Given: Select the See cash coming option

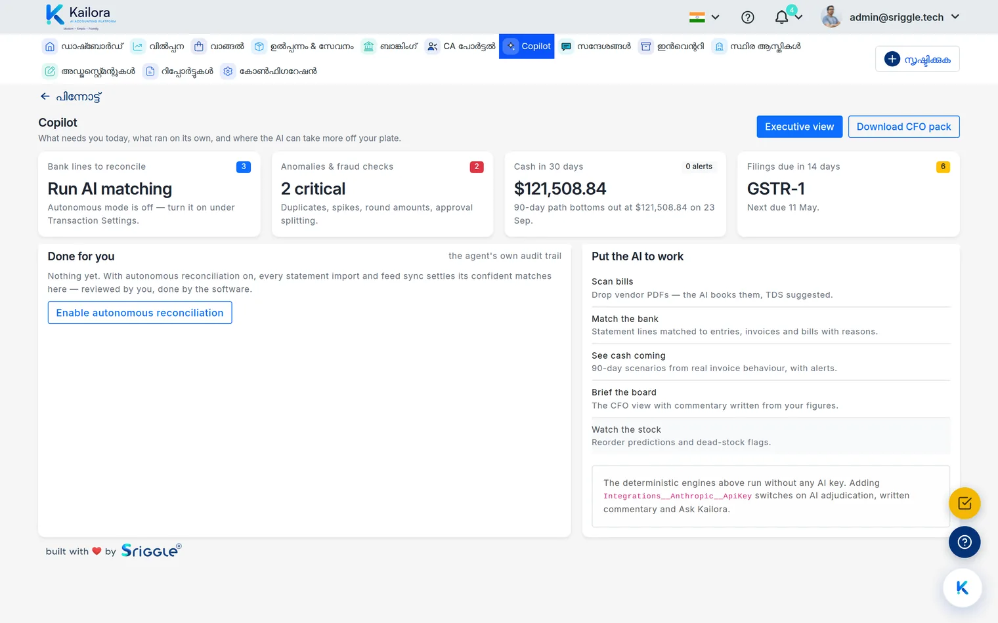Looking at the screenshot, I should pos(771,362).
